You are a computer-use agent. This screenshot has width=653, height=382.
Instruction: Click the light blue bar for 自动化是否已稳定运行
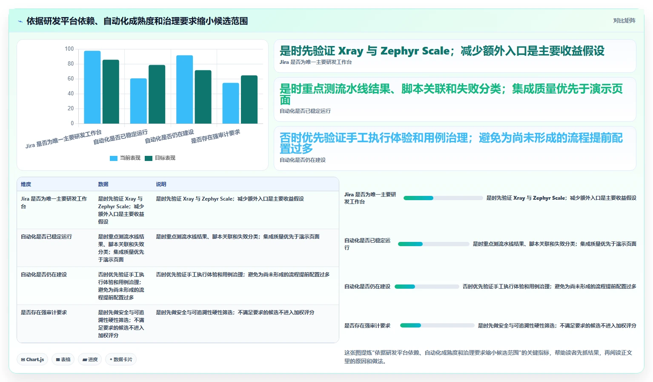click(x=138, y=101)
